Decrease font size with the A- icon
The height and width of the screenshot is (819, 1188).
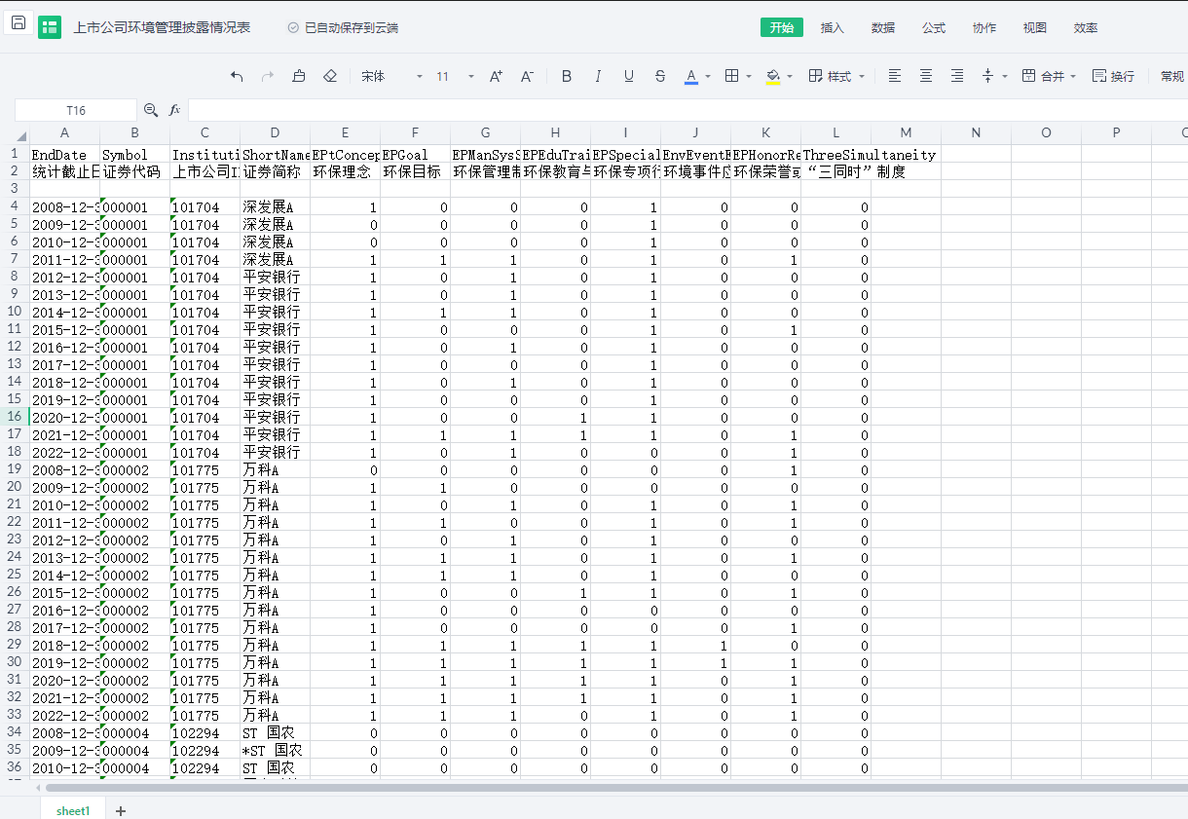527,76
